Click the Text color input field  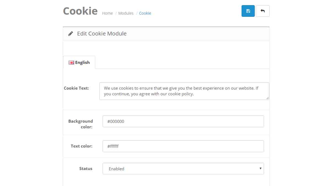point(183,146)
